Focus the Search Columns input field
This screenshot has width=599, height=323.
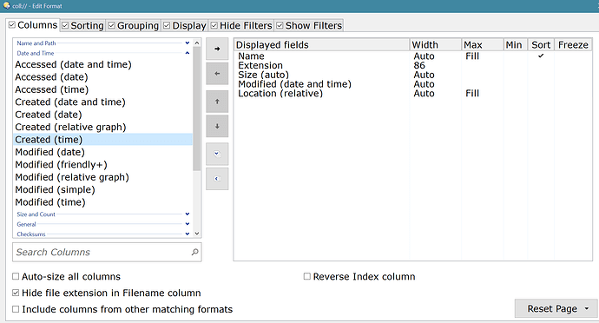(x=102, y=252)
